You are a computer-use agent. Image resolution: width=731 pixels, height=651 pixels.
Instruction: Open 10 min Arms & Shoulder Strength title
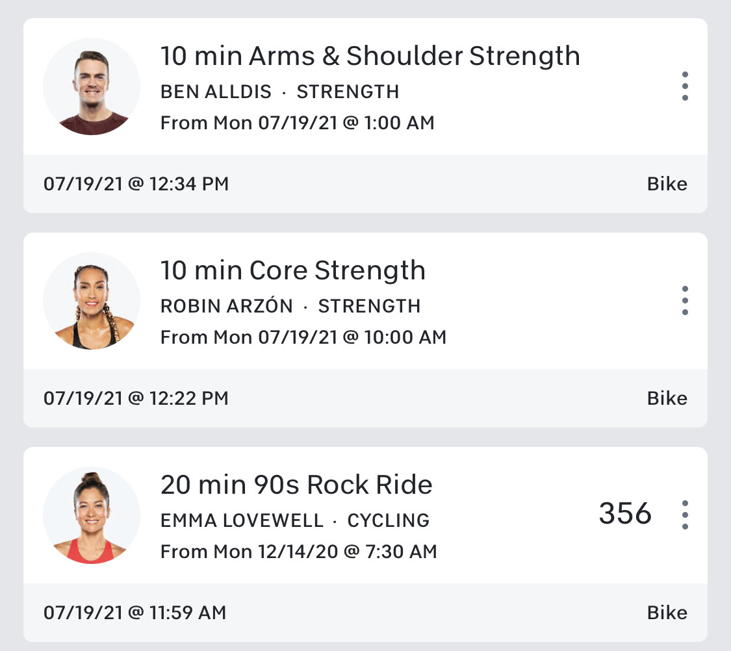pyautogui.click(x=370, y=57)
